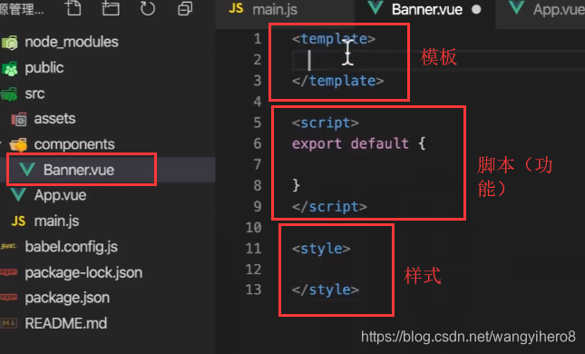Click the New File icon in explorer header

point(73,7)
